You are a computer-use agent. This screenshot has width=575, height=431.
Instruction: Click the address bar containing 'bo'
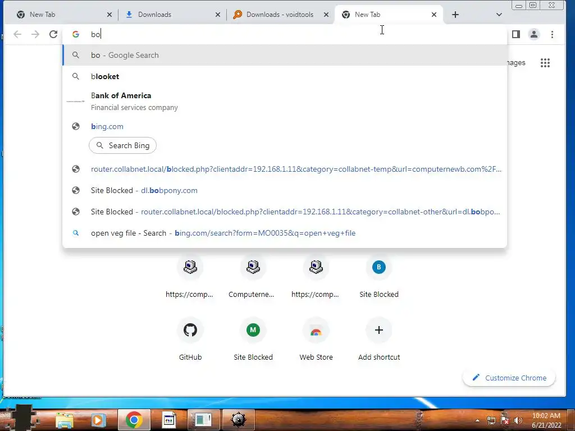(285, 34)
